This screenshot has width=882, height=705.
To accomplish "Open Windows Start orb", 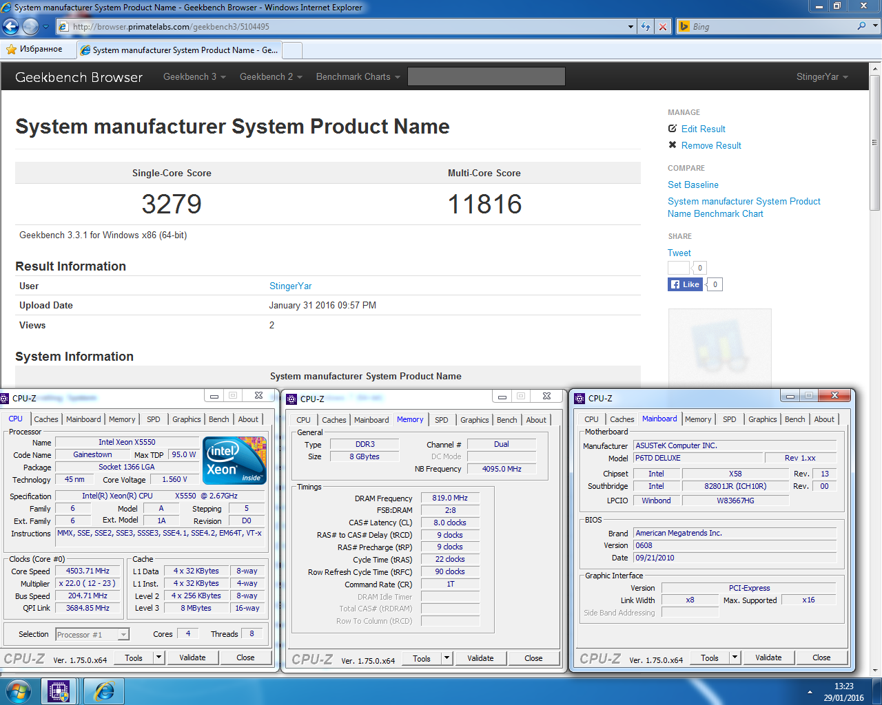I will point(19,691).
